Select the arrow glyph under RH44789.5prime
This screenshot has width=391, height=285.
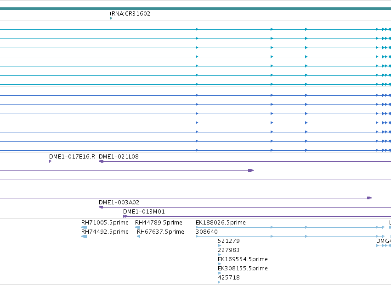click(x=138, y=227)
